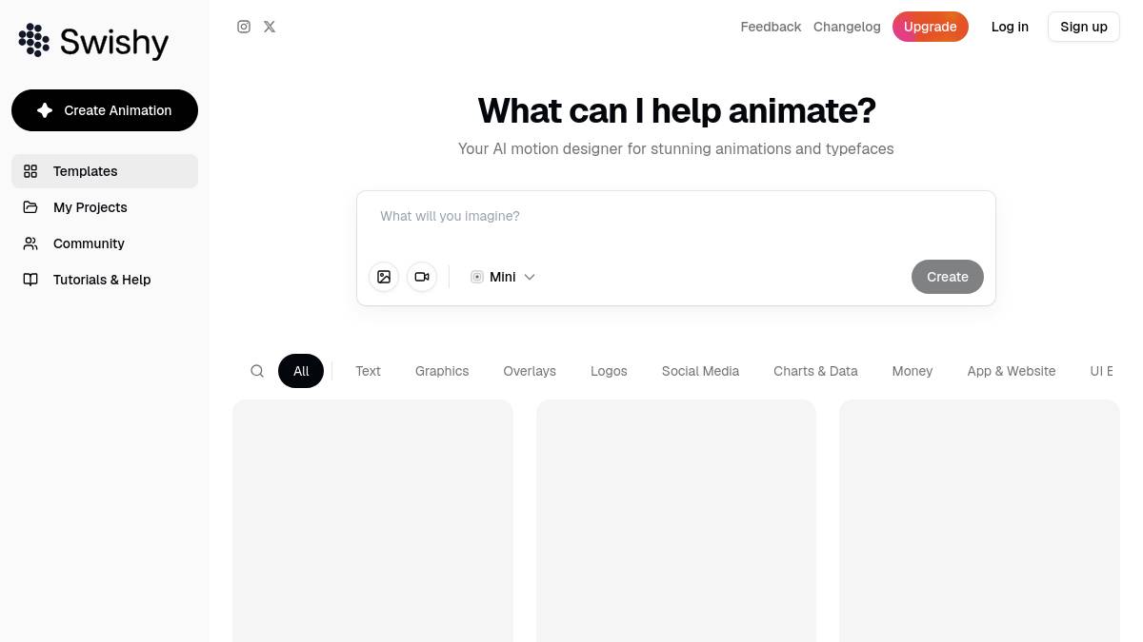Open the Mini model dropdown
1143x642 pixels.
click(x=503, y=277)
